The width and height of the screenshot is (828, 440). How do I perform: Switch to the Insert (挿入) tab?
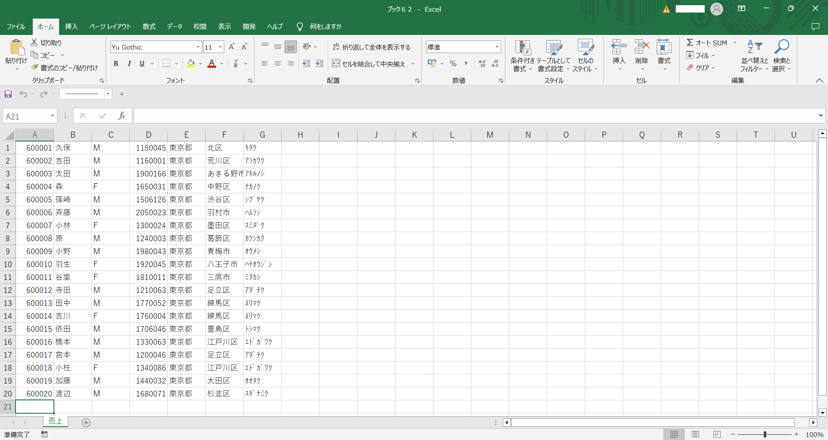coord(71,26)
